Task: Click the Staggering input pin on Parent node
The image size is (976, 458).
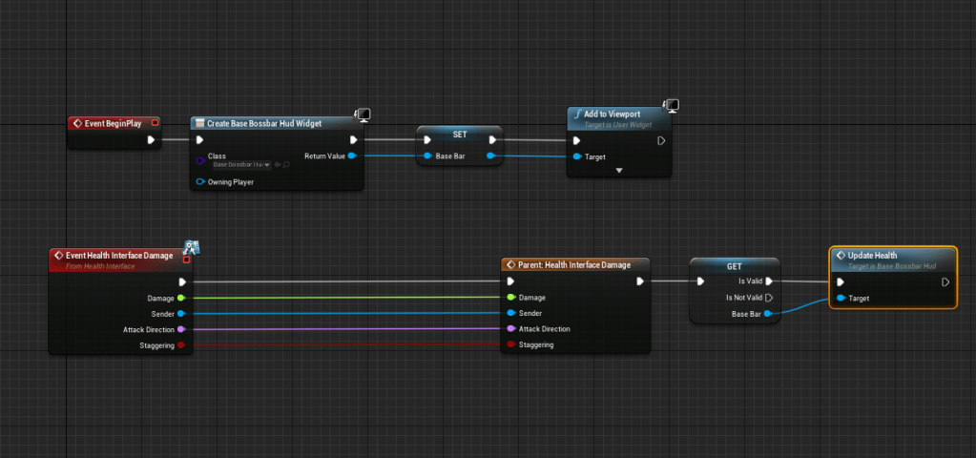Action: click(510, 344)
